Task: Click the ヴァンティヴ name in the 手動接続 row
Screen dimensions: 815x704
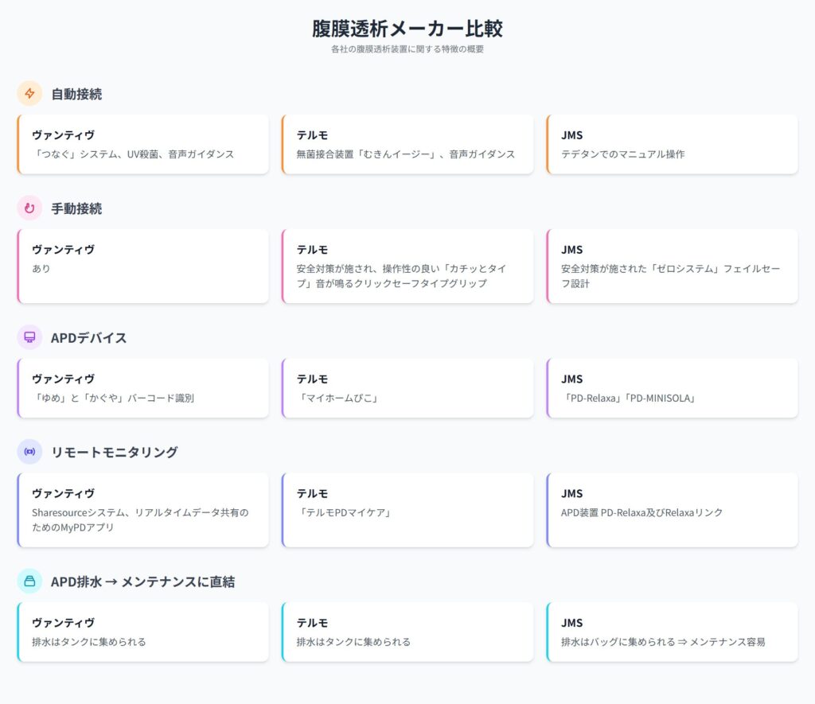Action: pyautogui.click(x=64, y=250)
